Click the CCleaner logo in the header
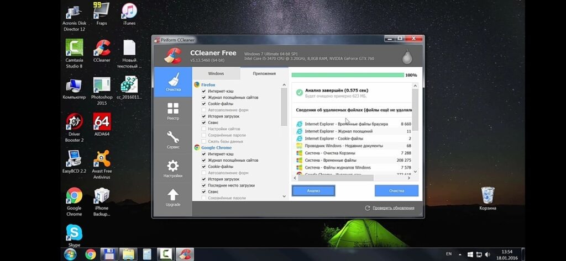The image size is (566, 261). coord(172,56)
